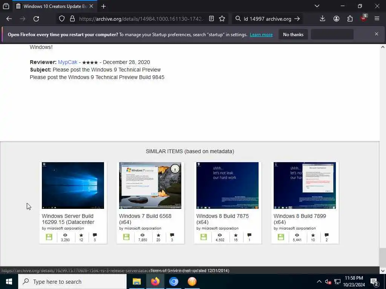Viewport: 386px width, 289px height.
Task: Open File Explorer from the taskbar
Action: pos(136,281)
